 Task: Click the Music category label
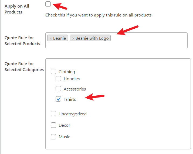coord(64,137)
